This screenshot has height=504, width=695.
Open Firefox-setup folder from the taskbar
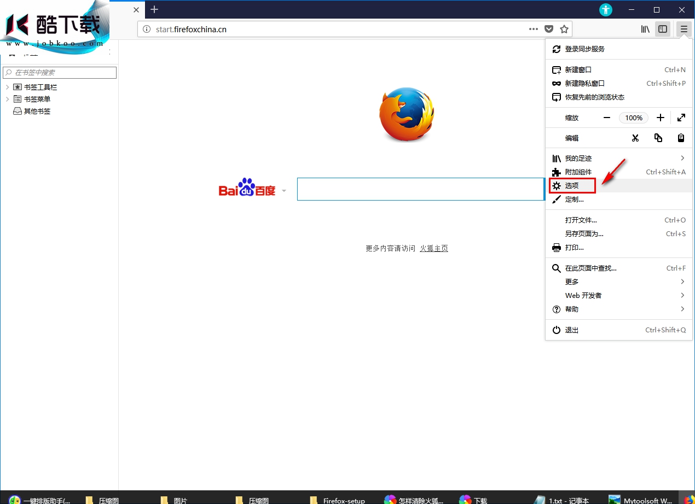pyautogui.click(x=337, y=500)
